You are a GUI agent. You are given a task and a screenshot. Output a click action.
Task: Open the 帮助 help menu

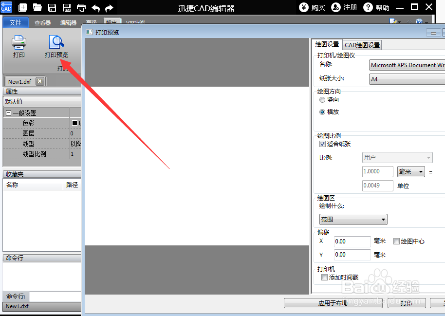376,7
